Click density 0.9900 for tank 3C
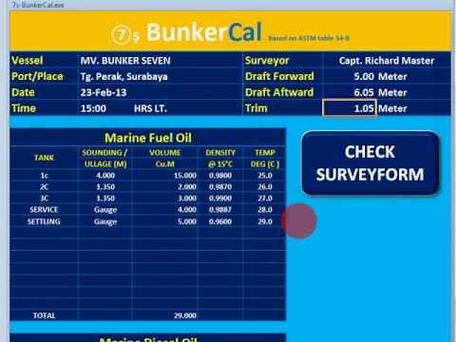456x342 pixels. [220, 199]
